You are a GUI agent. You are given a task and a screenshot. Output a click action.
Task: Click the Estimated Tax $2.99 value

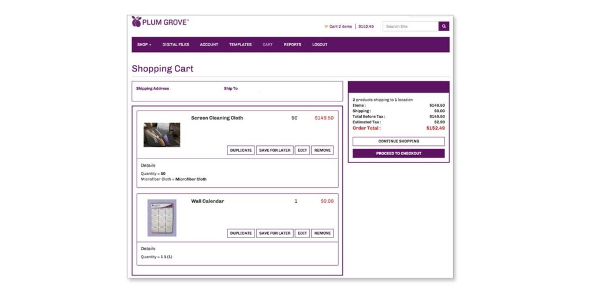[x=439, y=122]
